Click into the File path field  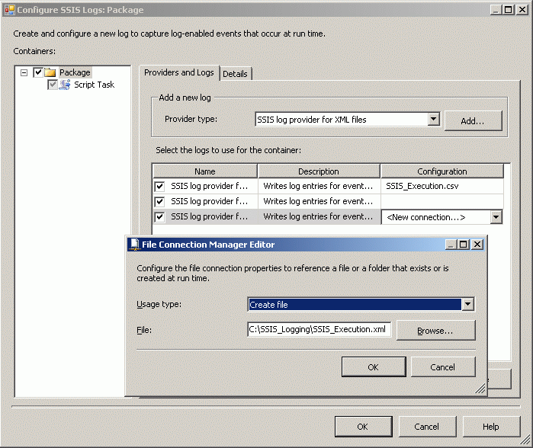[319, 329]
